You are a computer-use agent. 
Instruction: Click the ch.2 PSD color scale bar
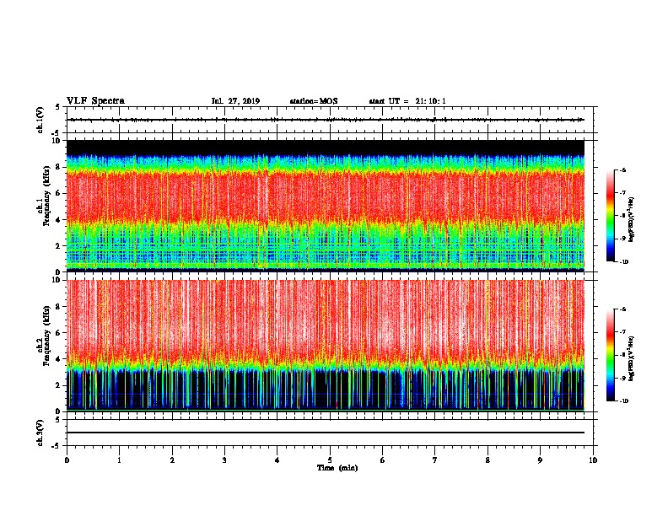coord(611,355)
